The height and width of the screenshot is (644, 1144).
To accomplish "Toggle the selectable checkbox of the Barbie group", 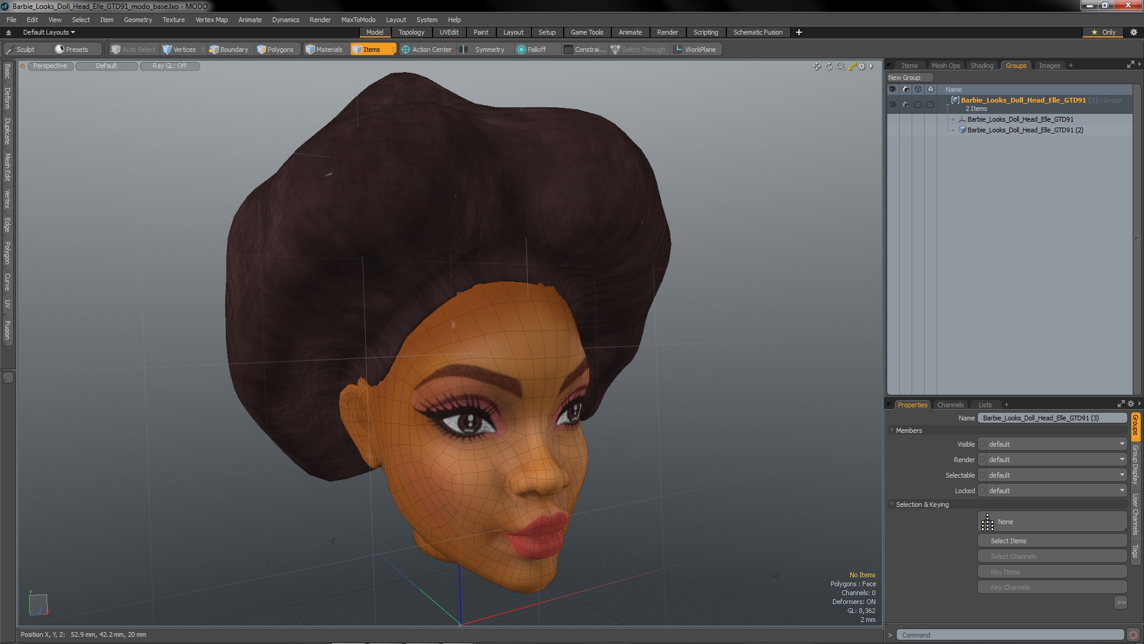I will coord(918,104).
